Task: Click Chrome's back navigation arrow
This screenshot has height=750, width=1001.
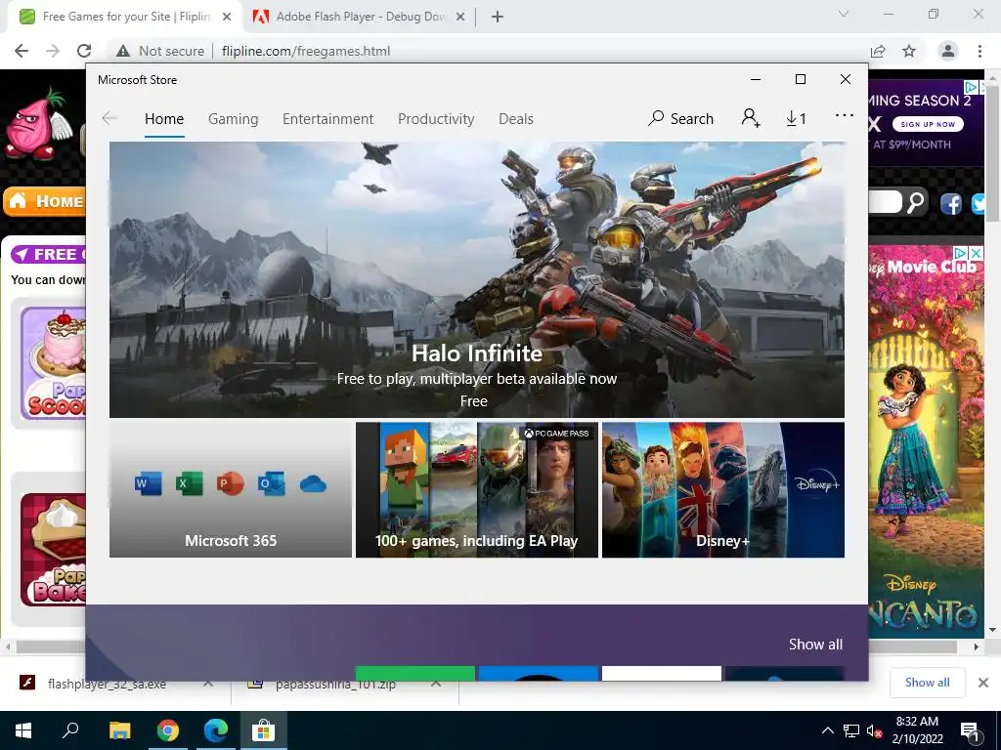Action: tap(22, 51)
